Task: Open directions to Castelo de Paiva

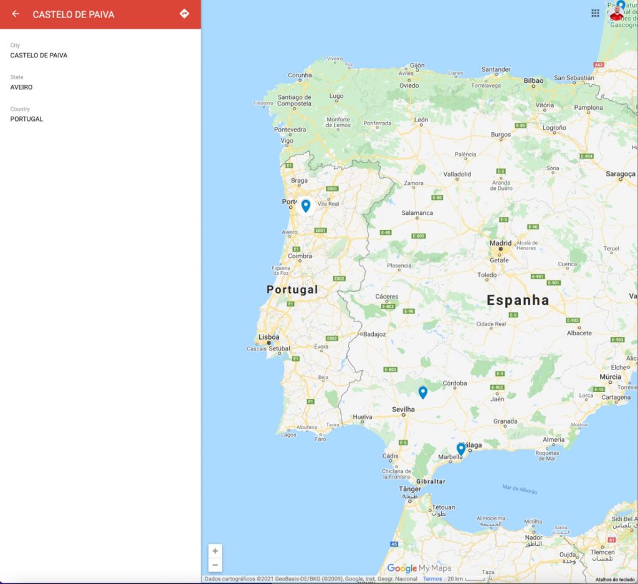Action: tap(184, 14)
